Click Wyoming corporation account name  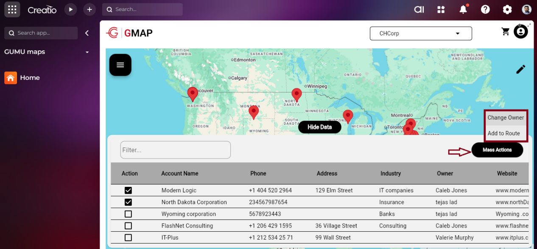(189, 214)
